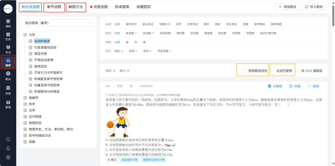Screen dimensions: 335x166
Task: Enable 视频题目优先 checkbox
Action: (x=245, y=71)
